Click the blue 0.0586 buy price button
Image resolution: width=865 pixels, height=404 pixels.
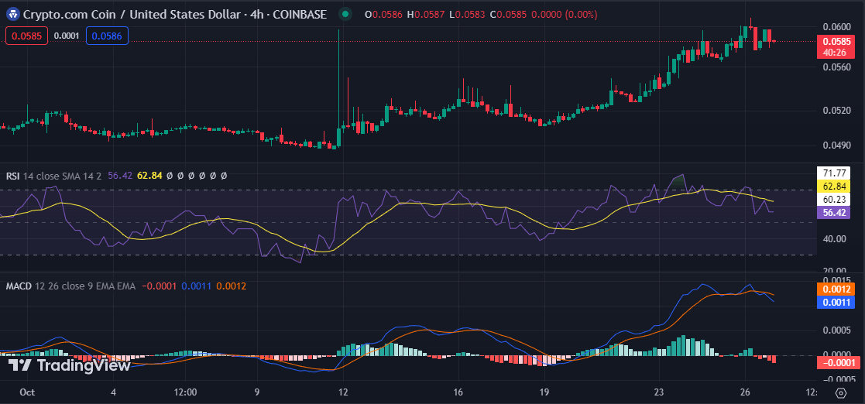click(106, 36)
